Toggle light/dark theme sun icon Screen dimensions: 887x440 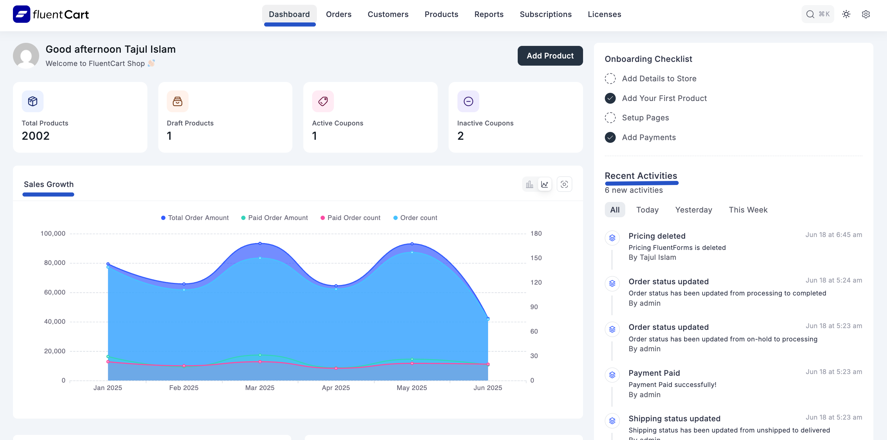coord(846,14)
